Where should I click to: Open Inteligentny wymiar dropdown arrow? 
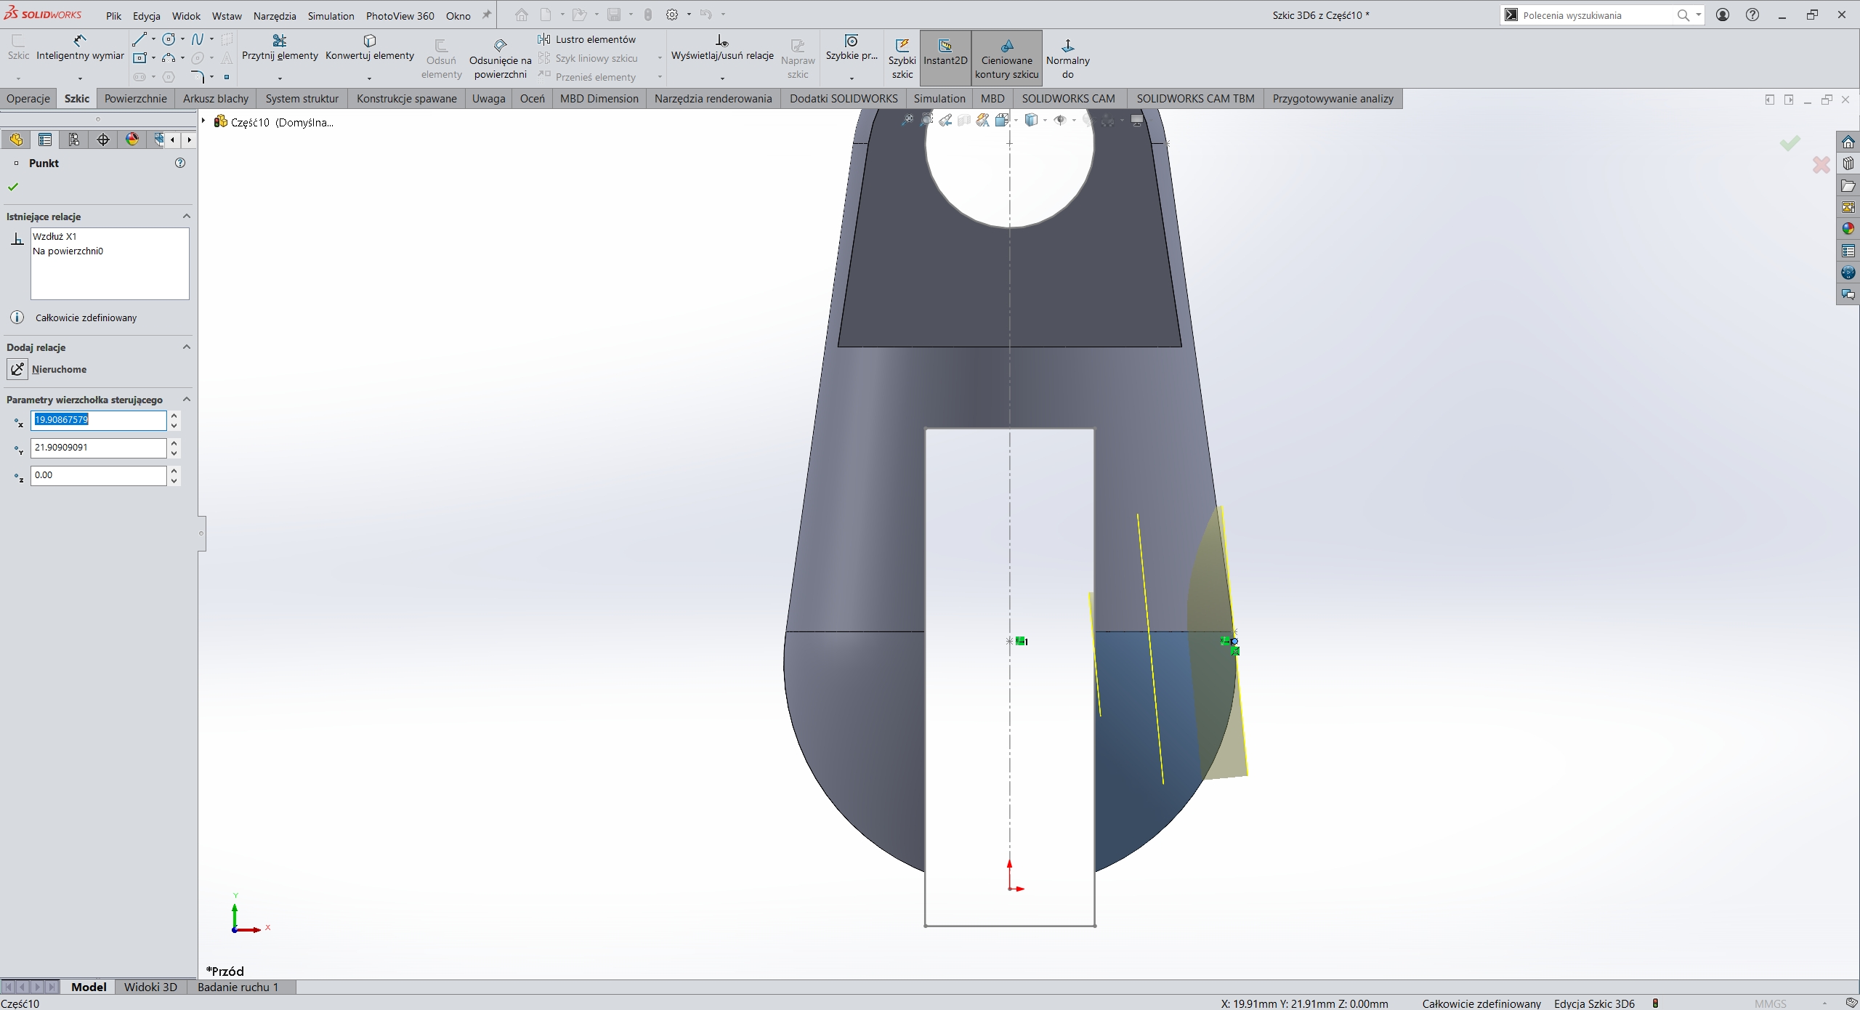(80, 78)
